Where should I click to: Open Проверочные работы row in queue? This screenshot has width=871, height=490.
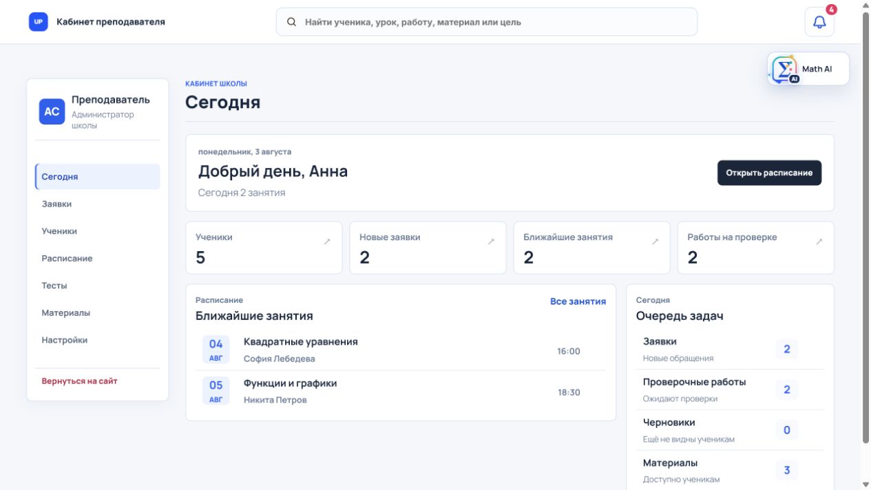(730, 390)
